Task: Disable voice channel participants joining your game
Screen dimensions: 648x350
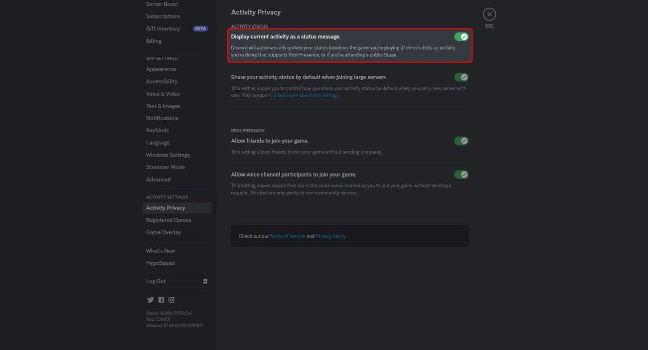Action: click(x=461, y=174)
